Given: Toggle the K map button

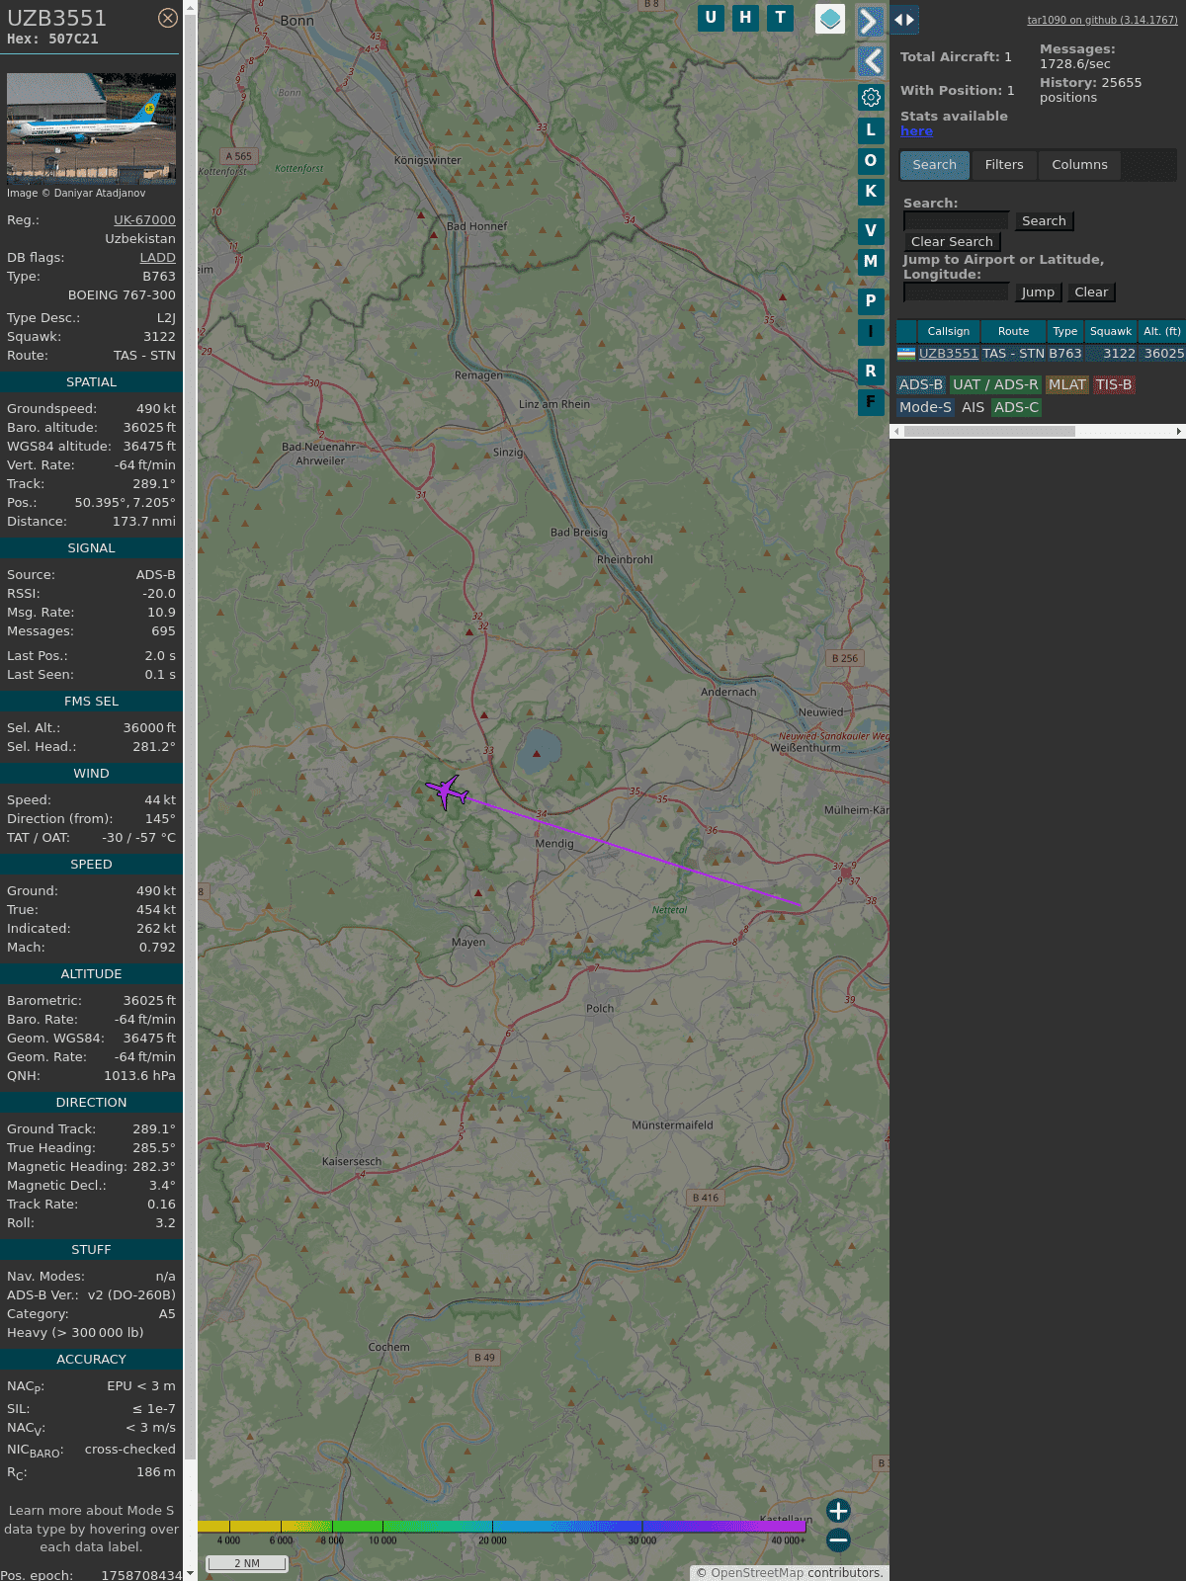Looking at the screenshot, I should 871,191.
